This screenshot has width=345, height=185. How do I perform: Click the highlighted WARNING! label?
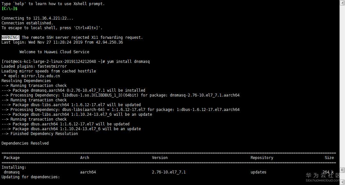(11, 38)
